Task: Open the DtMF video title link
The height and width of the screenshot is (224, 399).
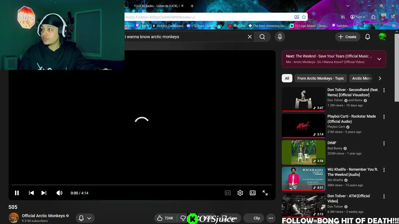Action: 332,143
